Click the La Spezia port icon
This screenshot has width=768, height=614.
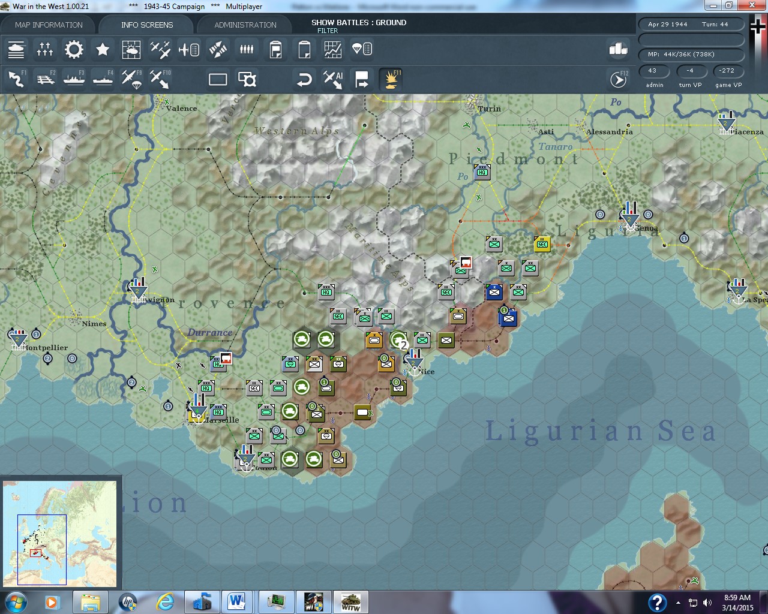pos(737,291)
